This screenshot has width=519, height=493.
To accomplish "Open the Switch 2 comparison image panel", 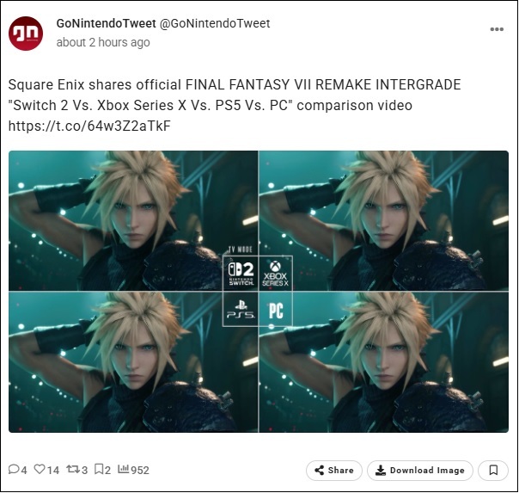I will (133, 220).
